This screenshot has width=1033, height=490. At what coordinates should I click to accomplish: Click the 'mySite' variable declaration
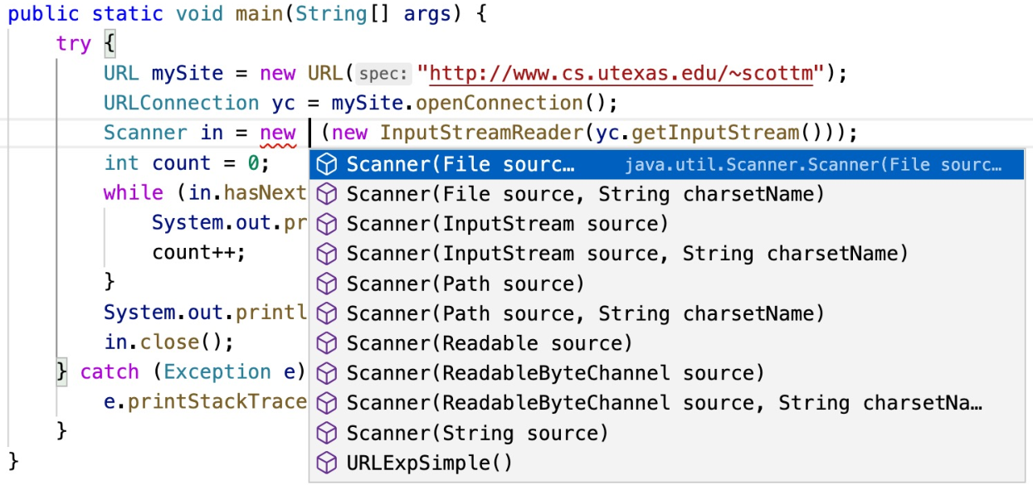[x=188, y=74]
